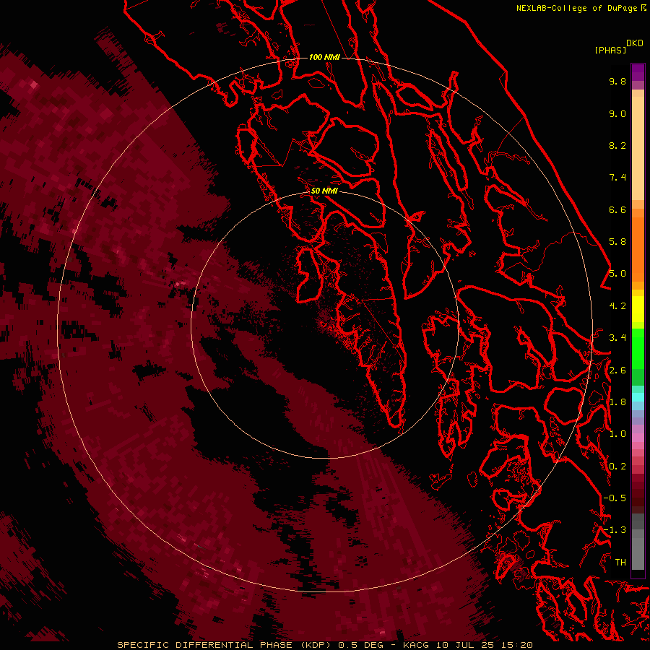Click the KACG radar site identifier
Image resolution: width=650 pixels, height=650 pixels.
point(417,645)
